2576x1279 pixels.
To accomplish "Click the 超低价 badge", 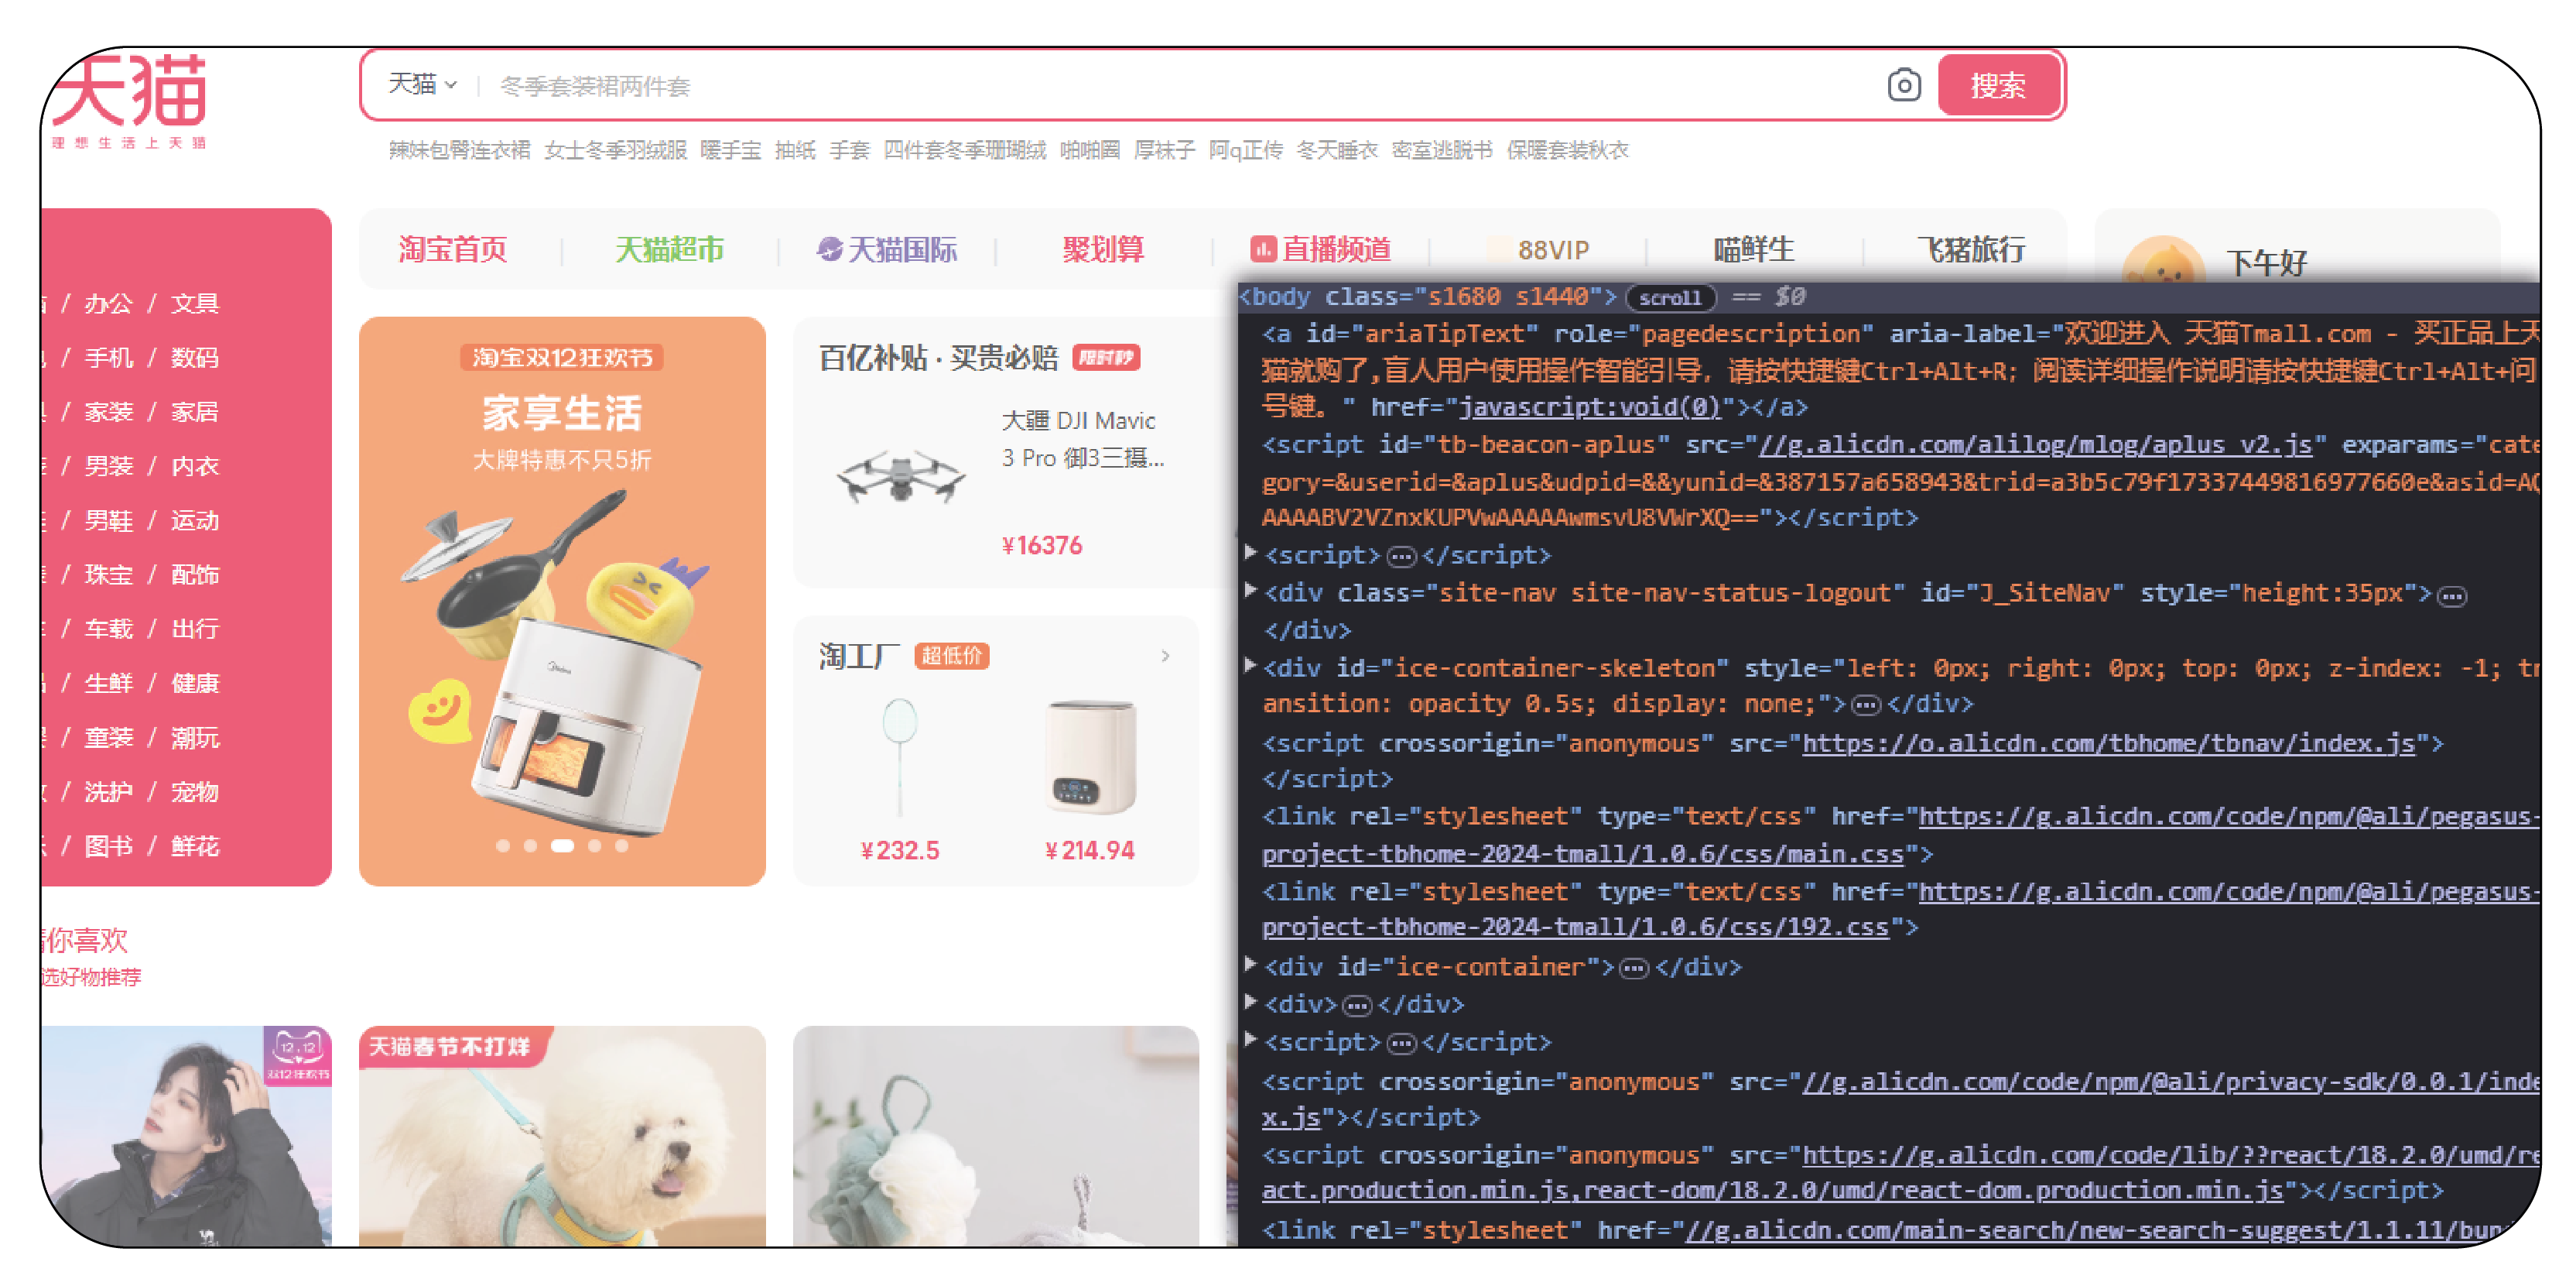I will (951, 656).
